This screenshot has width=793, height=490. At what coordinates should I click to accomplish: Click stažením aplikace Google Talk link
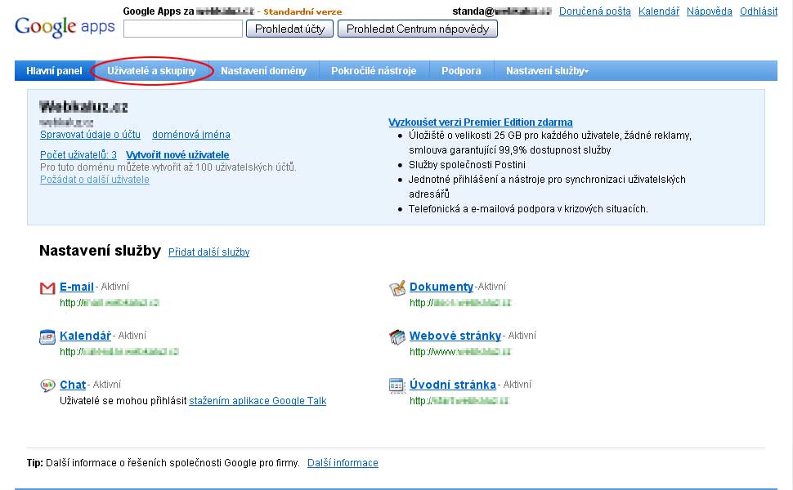[x=258, y=401]
